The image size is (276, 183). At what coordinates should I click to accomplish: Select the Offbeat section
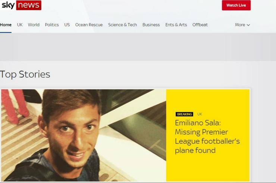(200, 25)
